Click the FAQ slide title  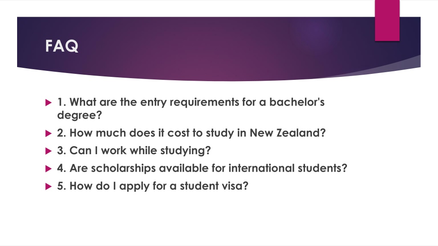[x=62, y=46]
